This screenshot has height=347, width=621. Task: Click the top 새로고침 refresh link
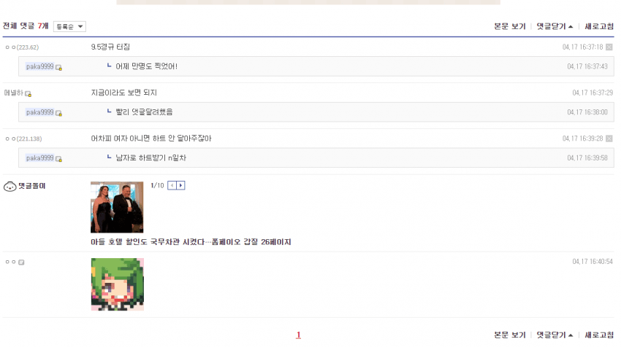click(x=599, y=26)
